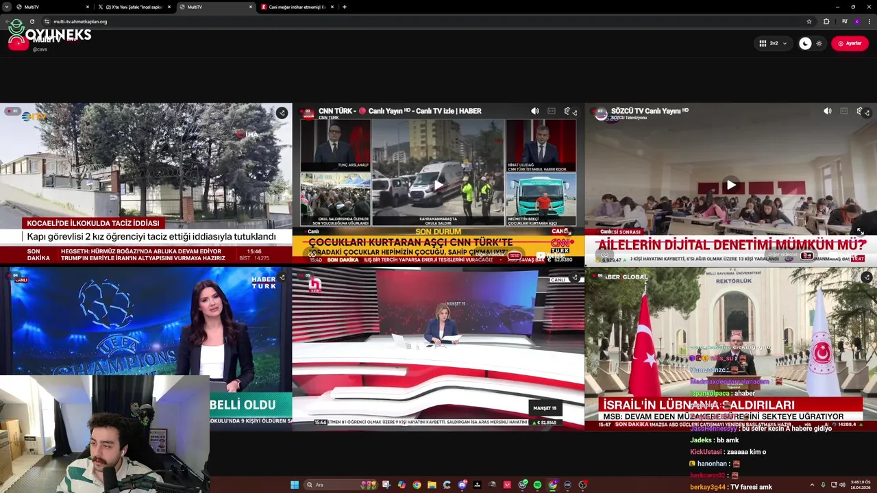Toggle captions on the SÖZCÜ TV player

(x=844, y=111)
